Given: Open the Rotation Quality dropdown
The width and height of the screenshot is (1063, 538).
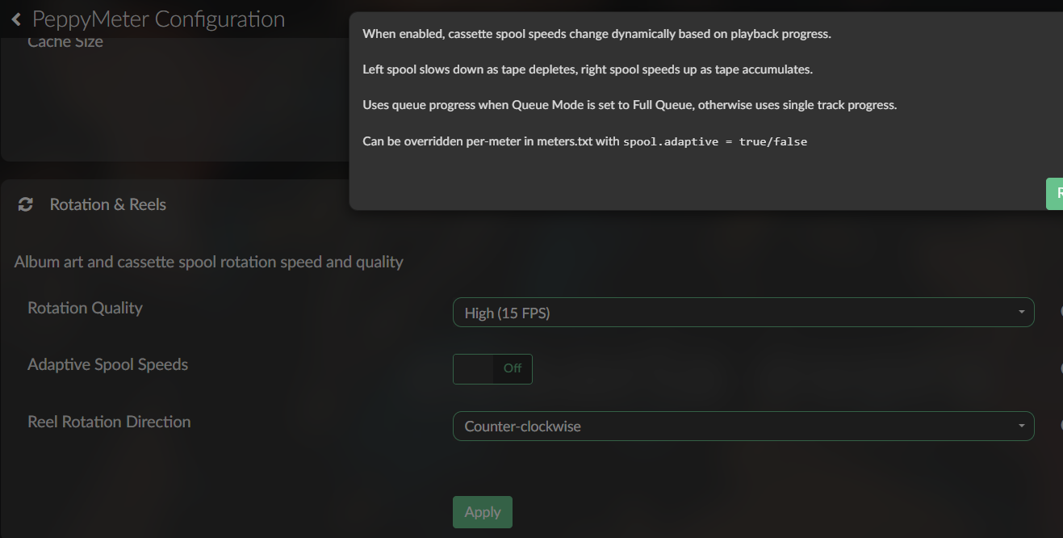Looking at the screenshot, I should point(743,313).
